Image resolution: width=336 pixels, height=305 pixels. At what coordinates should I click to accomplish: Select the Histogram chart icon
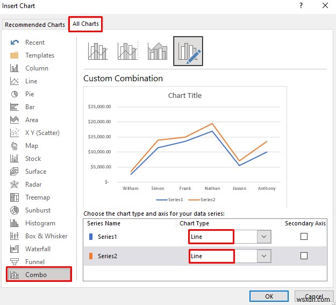15,223
